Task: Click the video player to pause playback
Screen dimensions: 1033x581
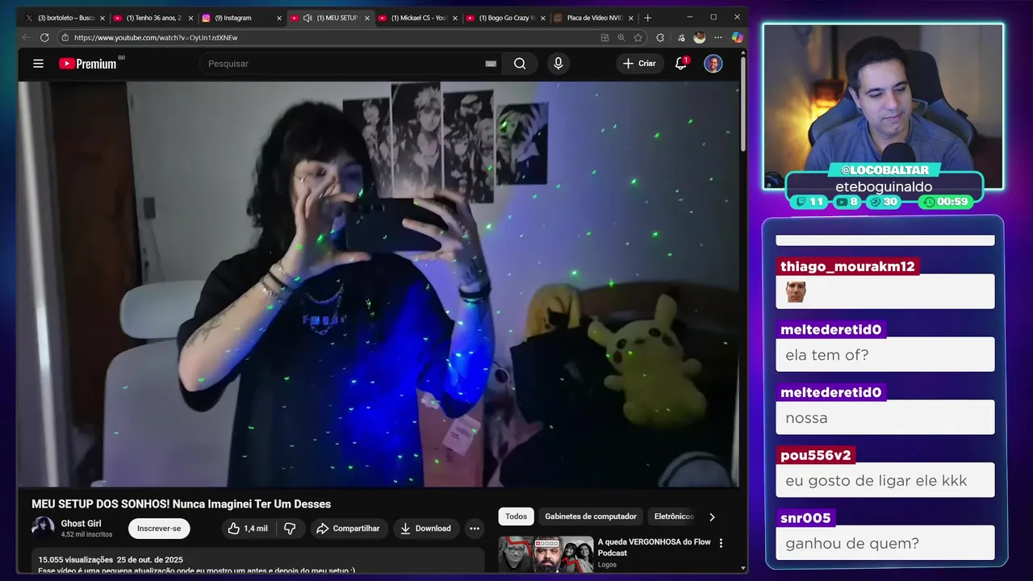Action: [x=378, y=284]
